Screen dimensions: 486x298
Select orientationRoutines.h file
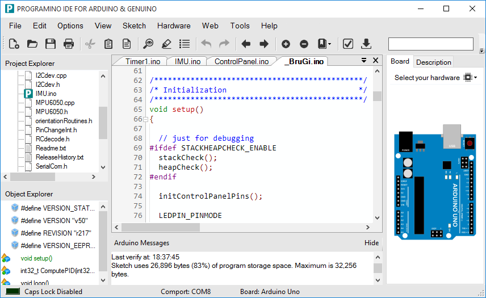[x=64, y=121]
